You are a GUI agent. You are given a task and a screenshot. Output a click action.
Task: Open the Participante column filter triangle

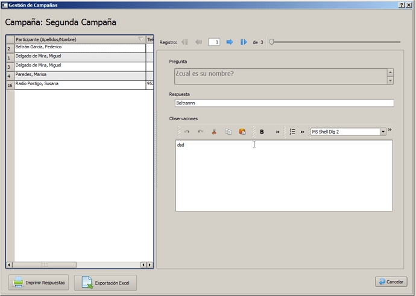point(140,39)
